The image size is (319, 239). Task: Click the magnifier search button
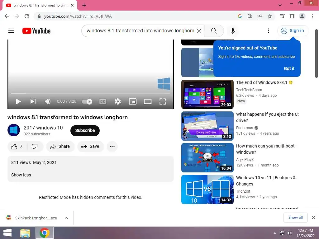click(214, 31)
